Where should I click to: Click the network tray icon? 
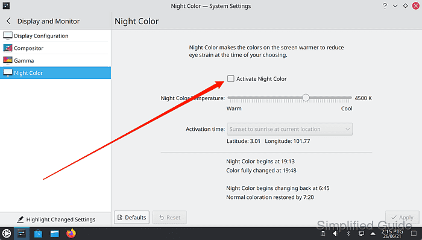coord(361,233)
